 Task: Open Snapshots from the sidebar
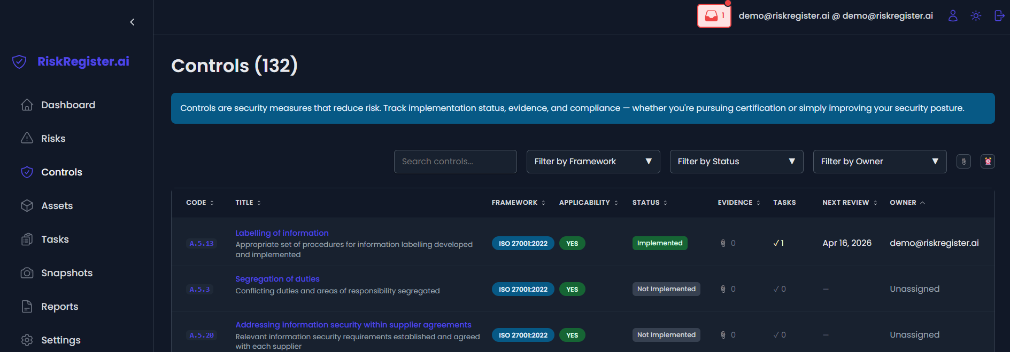(66, 273)
